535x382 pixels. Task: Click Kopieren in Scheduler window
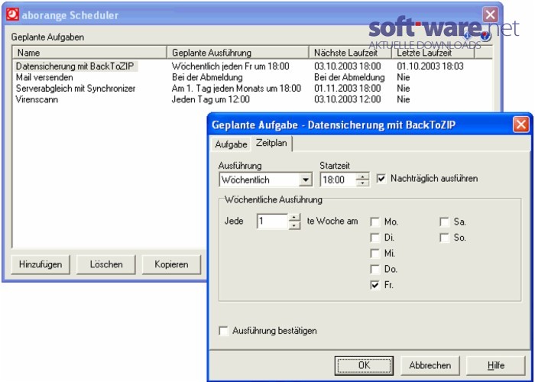[x=171, y=264]
